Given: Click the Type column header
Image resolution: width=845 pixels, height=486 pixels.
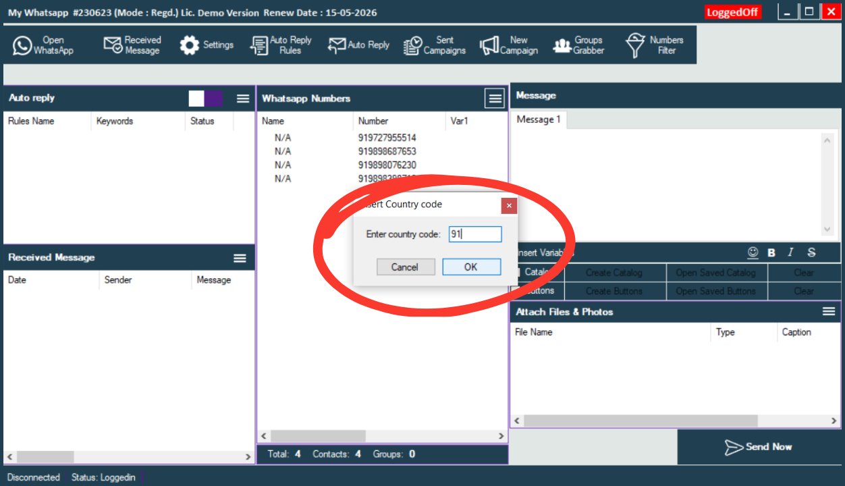Looking at the screenshot, I should click(744, 332).
